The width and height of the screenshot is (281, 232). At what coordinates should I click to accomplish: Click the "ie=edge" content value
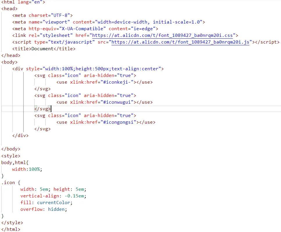tap(143, 29)
